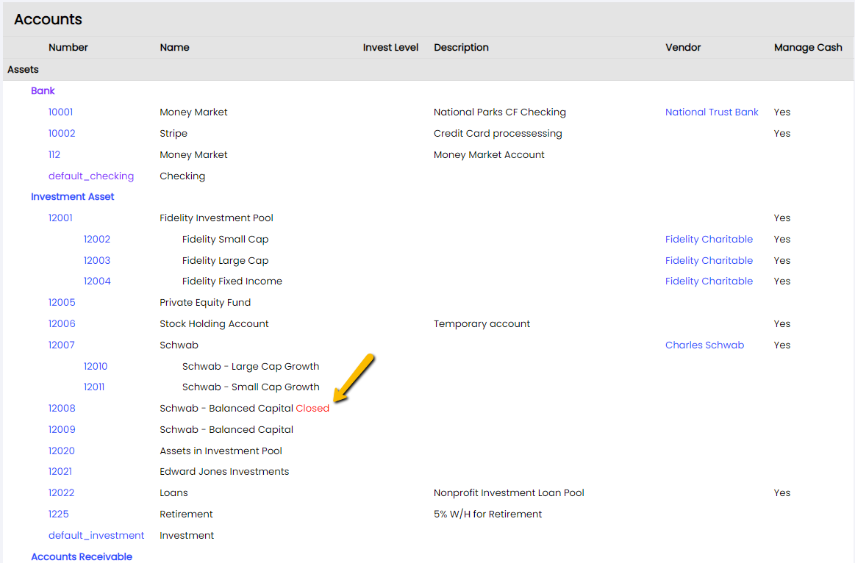The height and width of the screenshot is (563, 855).
Task: Open account 12001 Fidelity Investment Pool
Action: pyautogui.click(x=60, y=218)
